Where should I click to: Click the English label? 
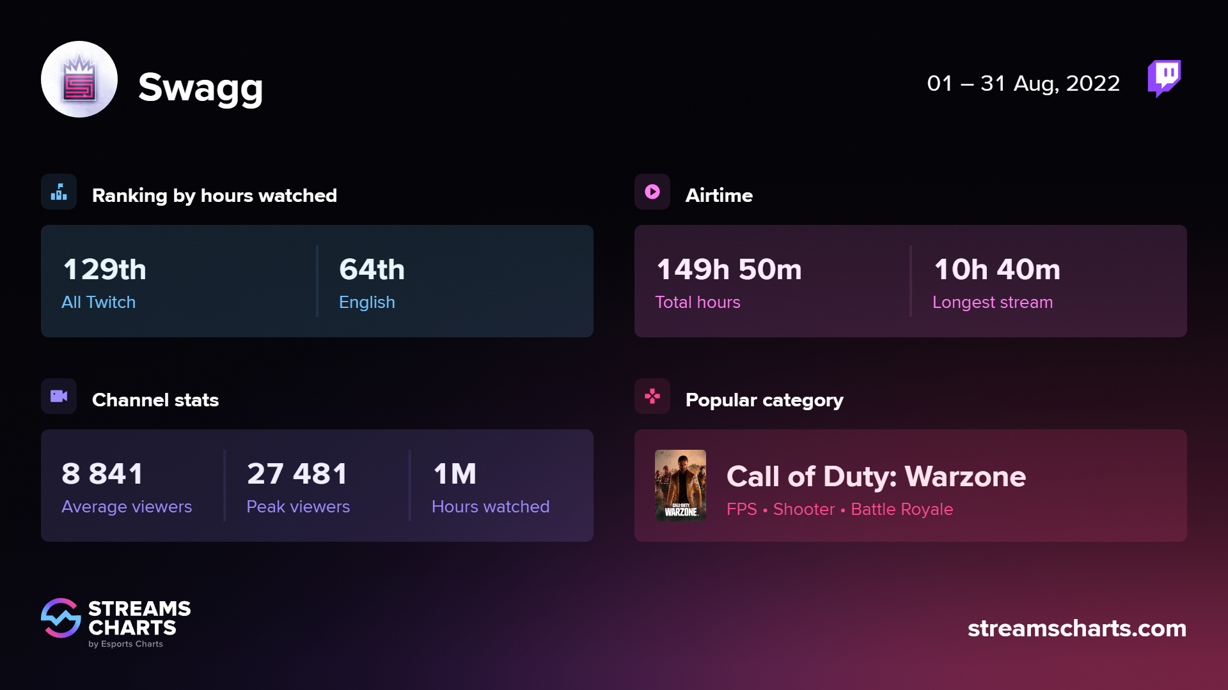click(367, 302)
